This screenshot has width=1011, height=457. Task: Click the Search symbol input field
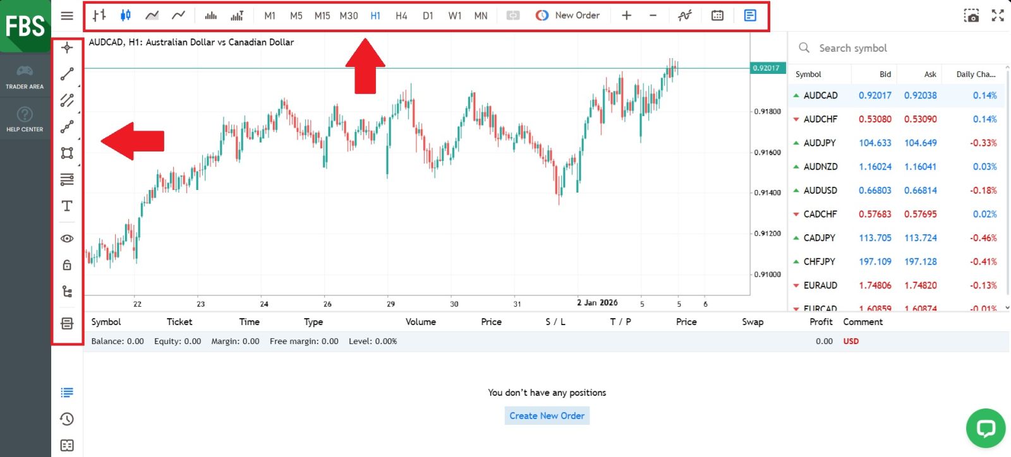pyautogui.click(x=897, y=48)
